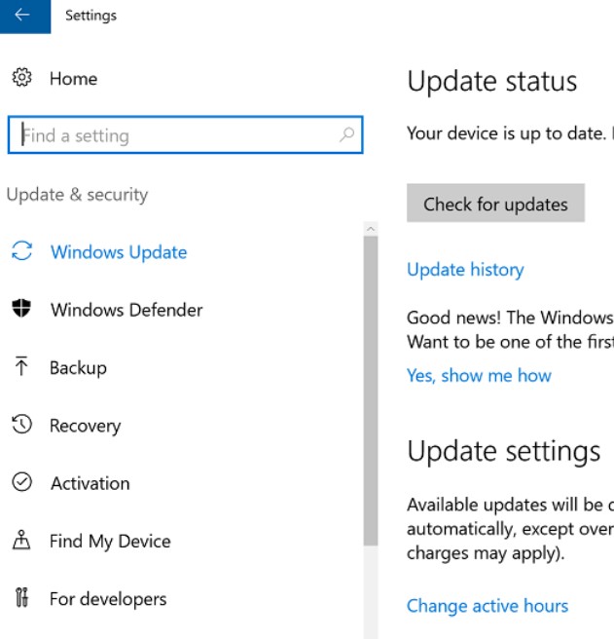This screenshot has width=614, height=639.
Task: Click the Activation checkmark icon
Action: 21,482
